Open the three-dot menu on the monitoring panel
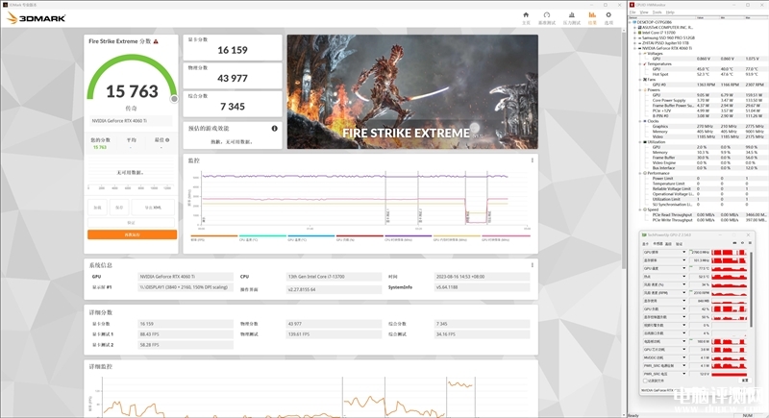The height and width of the screenshot is (418, 769). click(x=533, y=161)
